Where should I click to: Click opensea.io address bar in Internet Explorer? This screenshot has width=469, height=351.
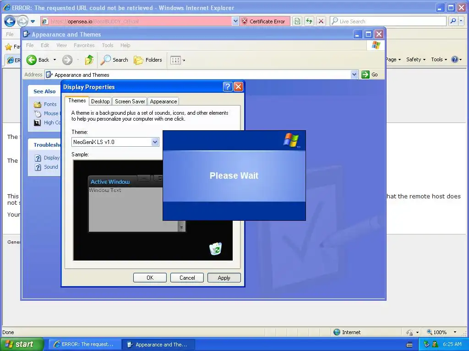click(x=136, y=21)
